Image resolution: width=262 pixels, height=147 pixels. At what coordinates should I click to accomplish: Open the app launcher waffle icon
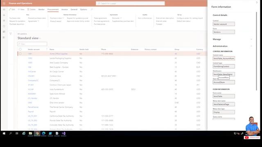tap(4, 3)
